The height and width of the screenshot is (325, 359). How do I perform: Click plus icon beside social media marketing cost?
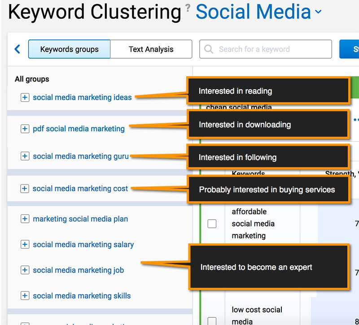pyautogui.click(x=25, y=189)
